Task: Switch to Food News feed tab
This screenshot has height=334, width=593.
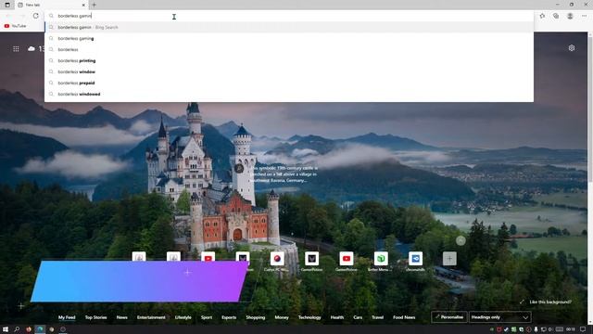Action: pos(404,317)
